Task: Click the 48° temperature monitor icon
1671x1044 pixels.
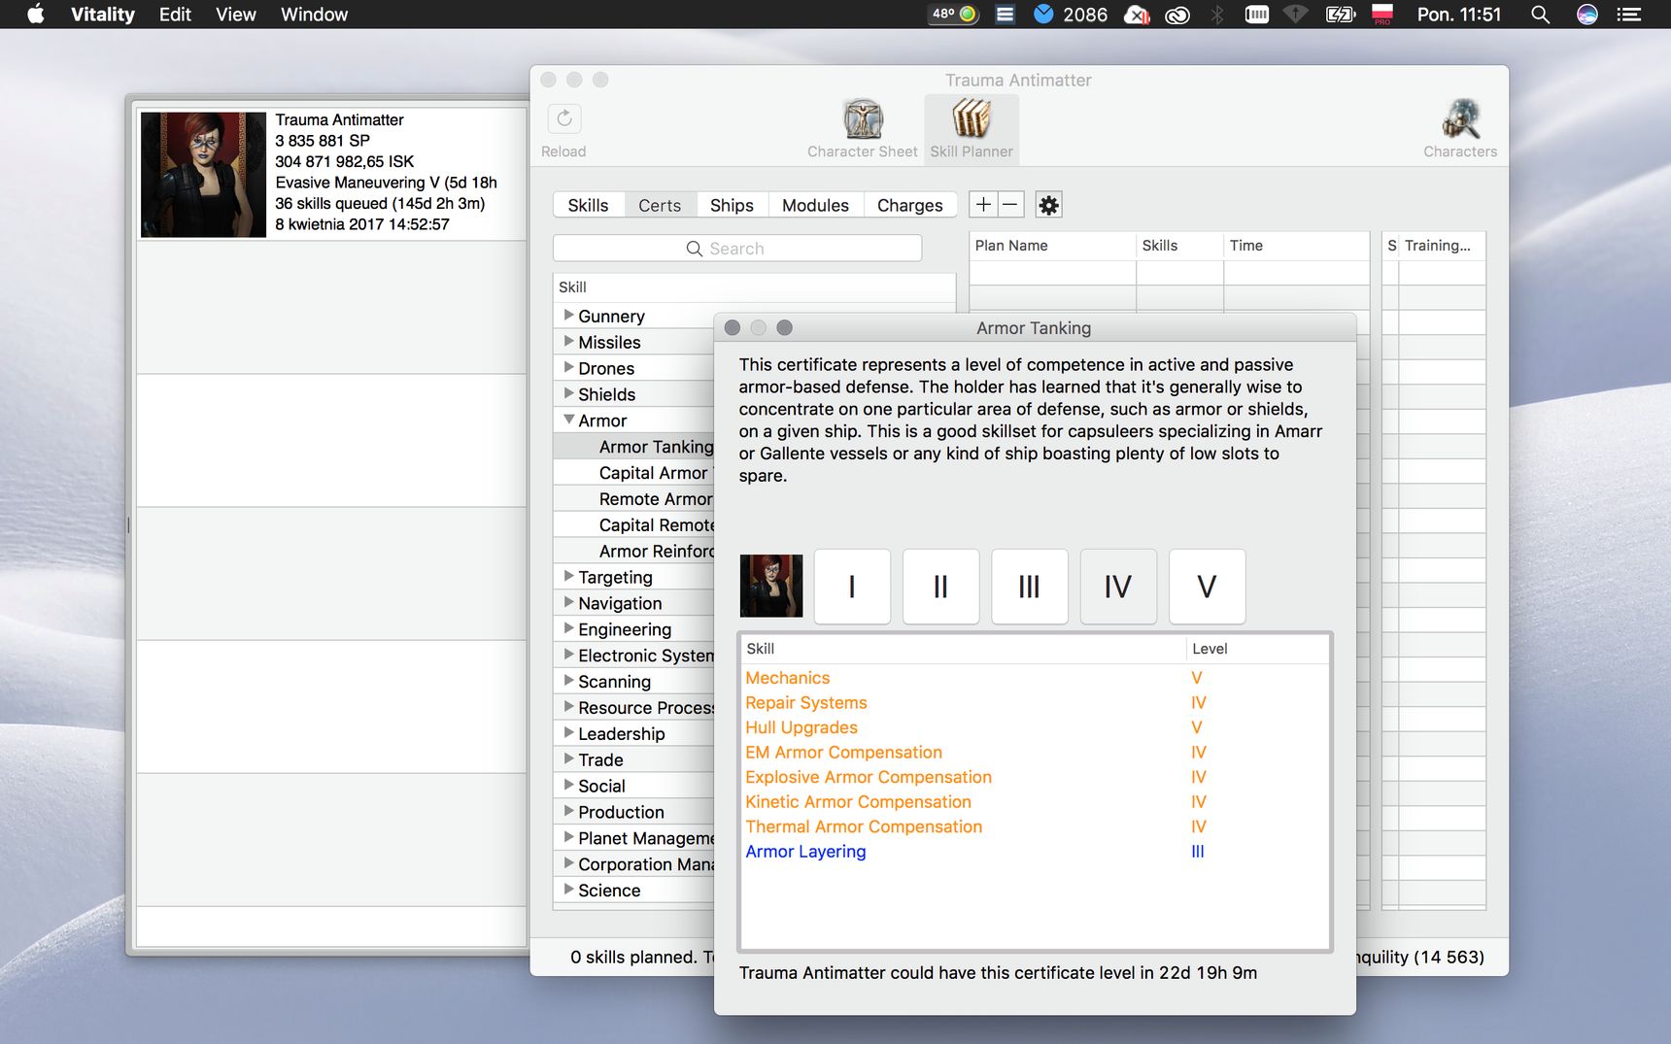Action: click(954, 14)
